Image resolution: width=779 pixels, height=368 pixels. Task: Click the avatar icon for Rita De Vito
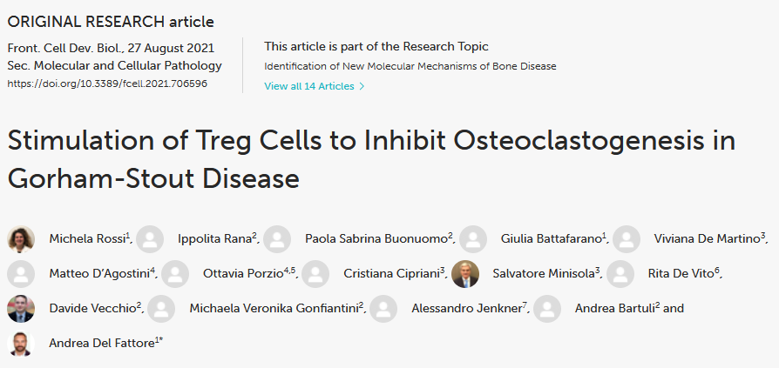tap(620, 274)
